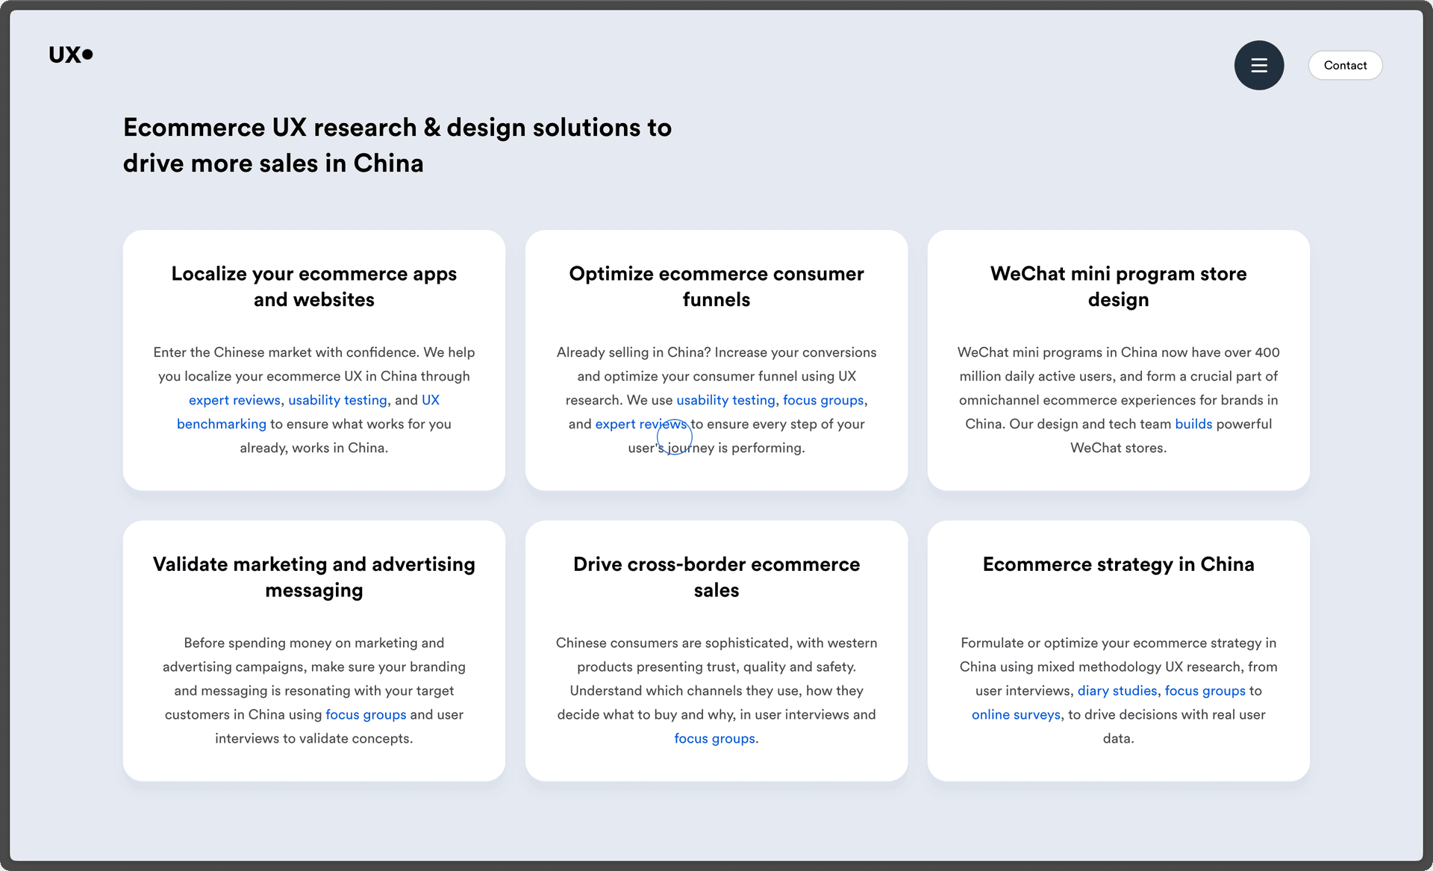Click the Ecommerce strategy in China heading
Image resolution: width=1433 pixels, height=871 pixels.
(1118, 564)
